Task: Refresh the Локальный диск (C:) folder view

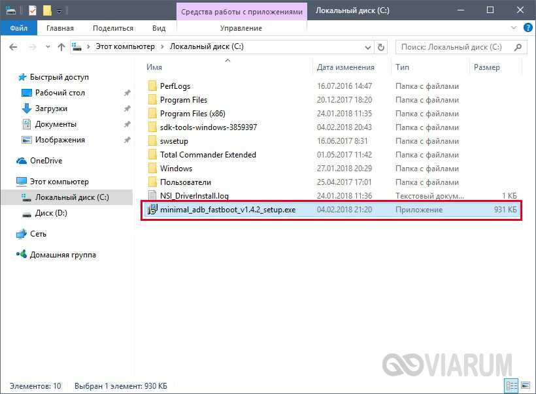Action: 383,47
